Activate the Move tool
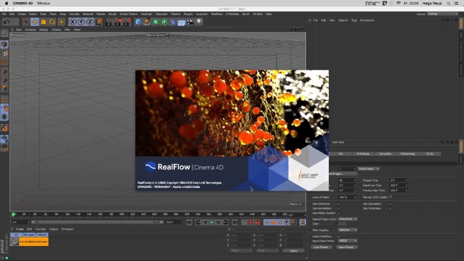 point(35,22)
